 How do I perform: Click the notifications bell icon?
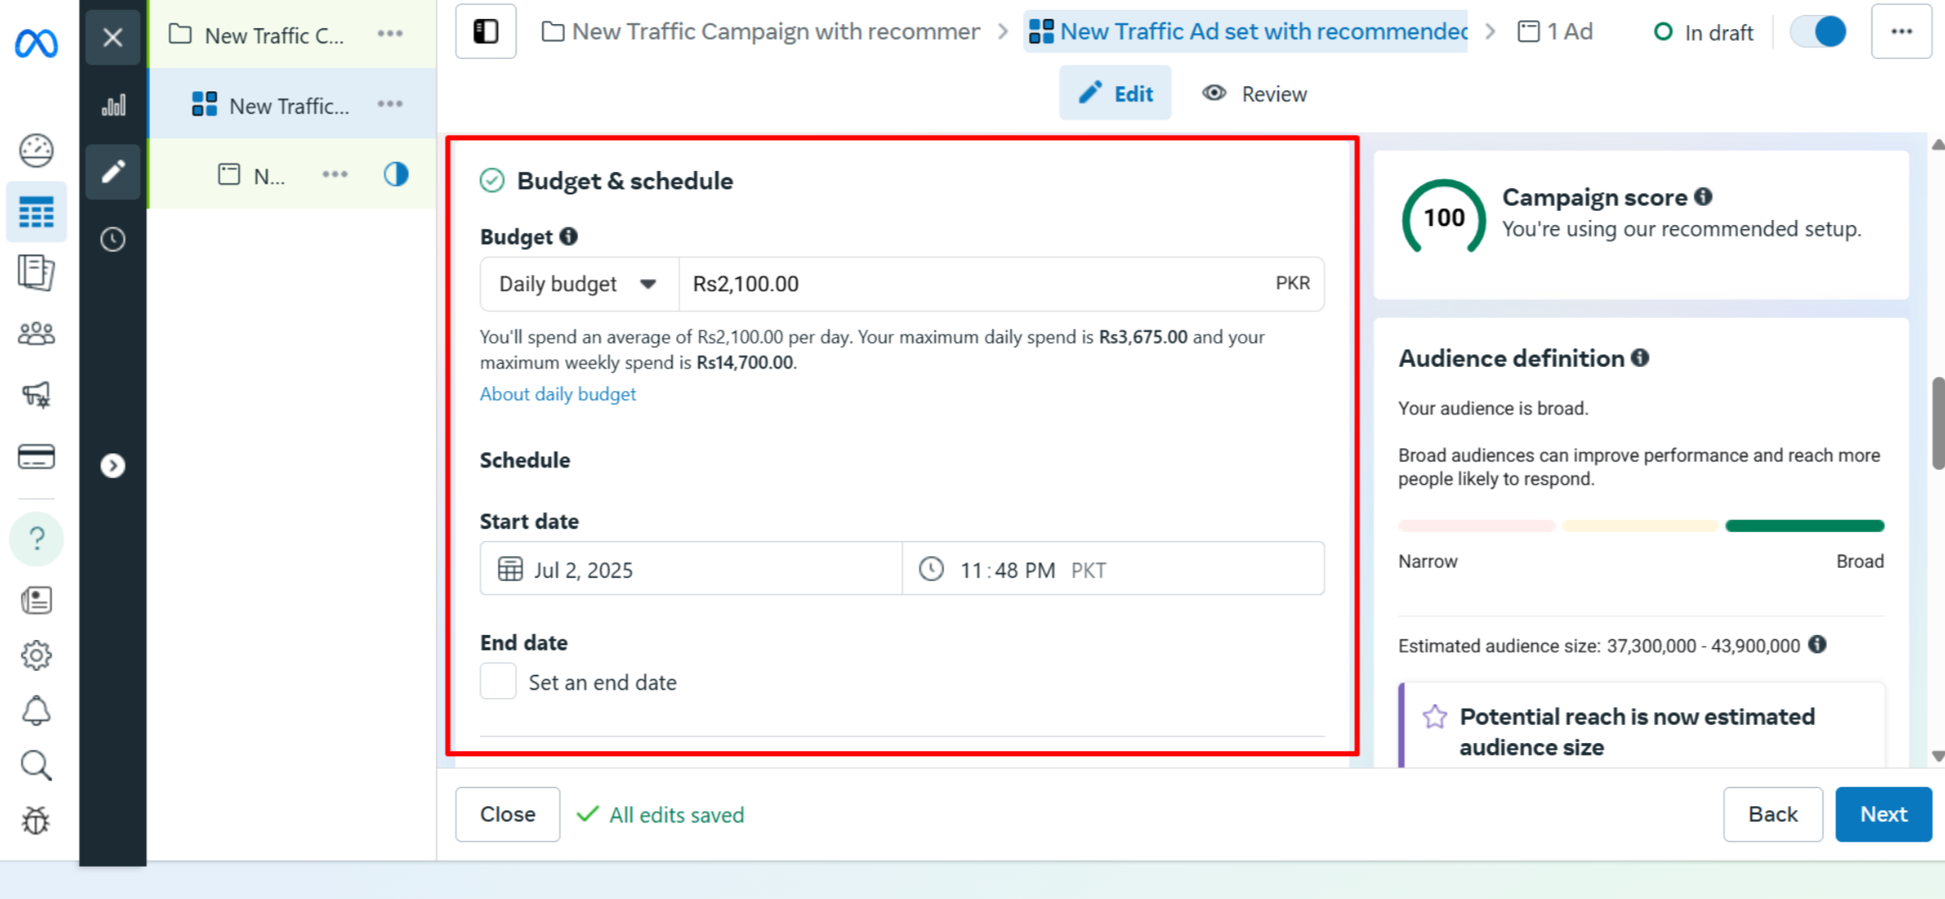coord(37,711)
